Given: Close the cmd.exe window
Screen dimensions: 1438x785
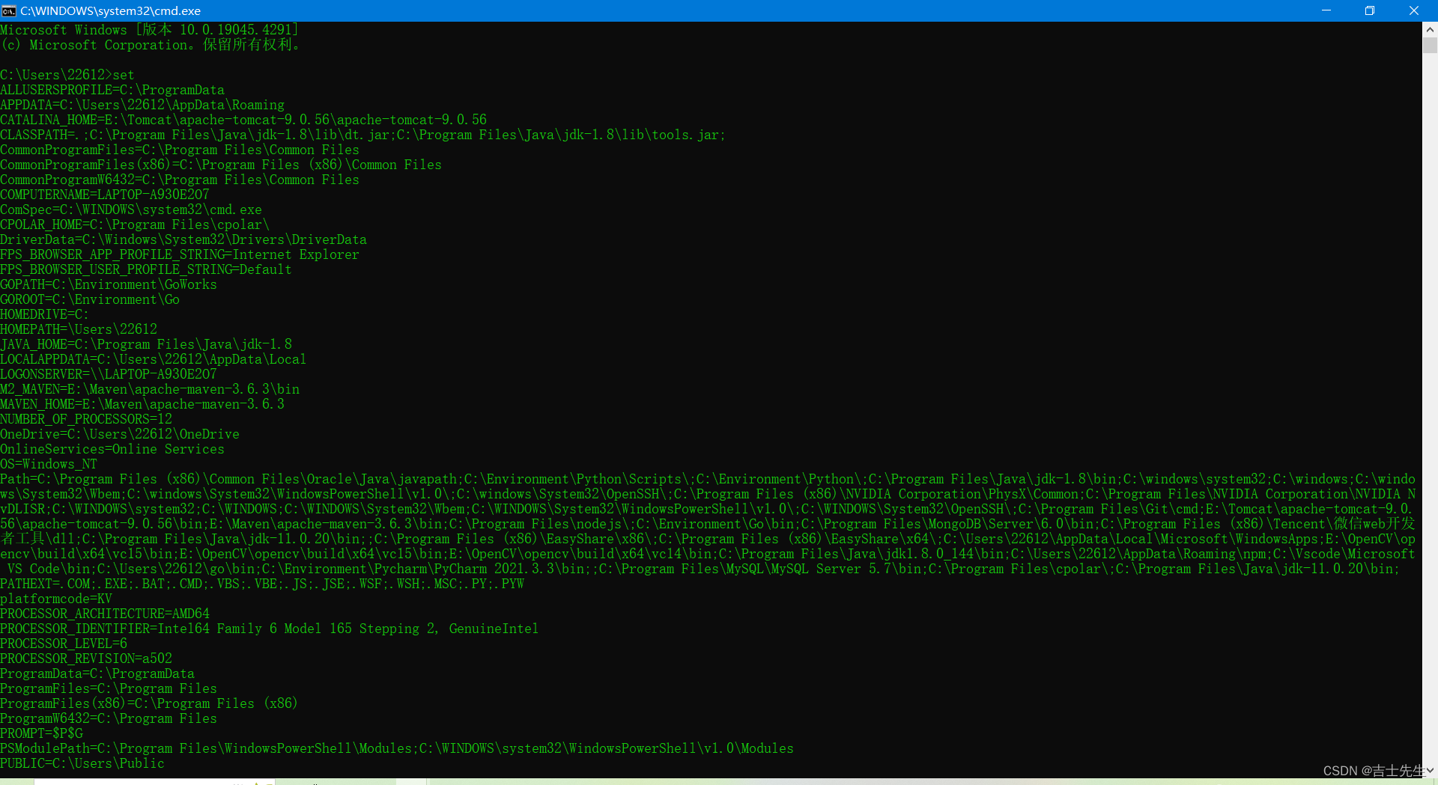Looking at the screenshot, I should tap(1414, 10).
